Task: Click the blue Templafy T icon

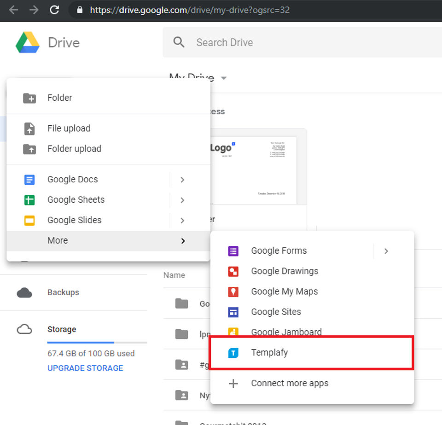Action: coord(233,353)
